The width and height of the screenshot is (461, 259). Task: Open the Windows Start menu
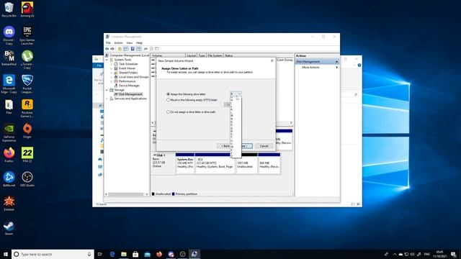pos(6,254)
